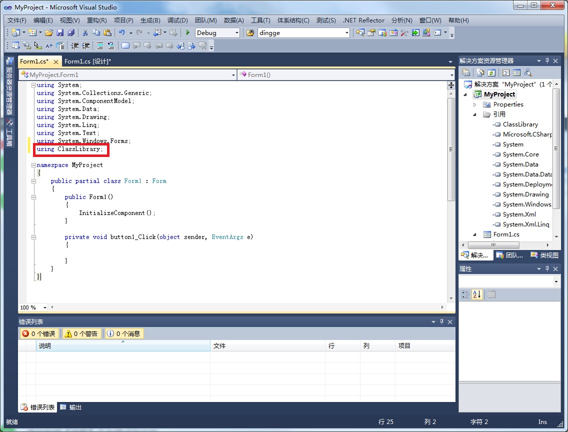This screenshot has height=432, width=568.
Task: Click the Navigate Backward icon
Action: click(157, 32)
